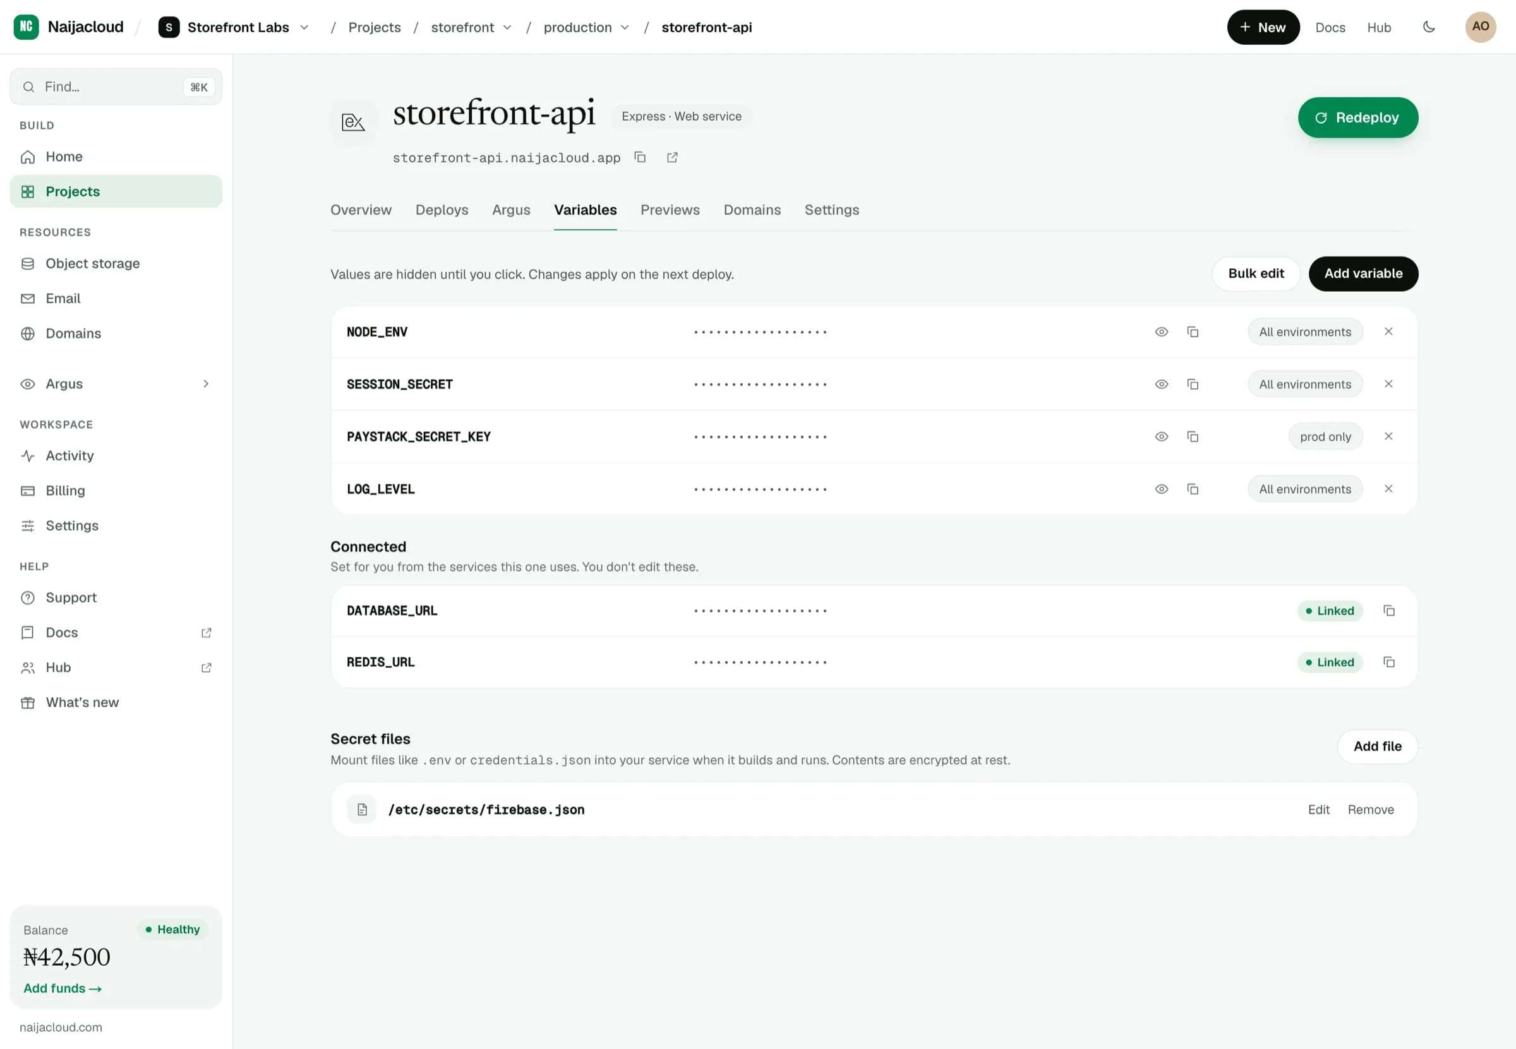Delete the SESSION_SECRET variable
1516x1049 pixels.
(1388, 384)
